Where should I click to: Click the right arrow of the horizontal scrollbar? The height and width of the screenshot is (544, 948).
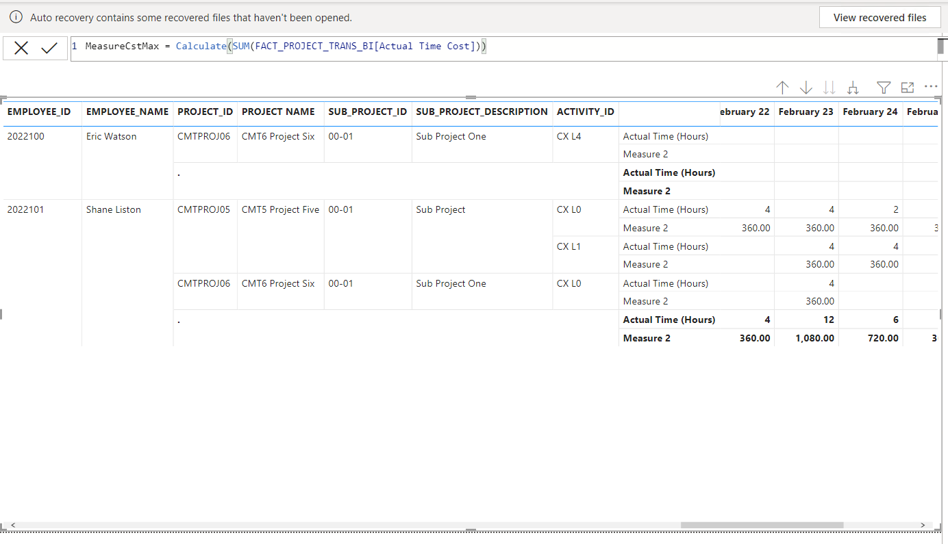coord(923,526)
